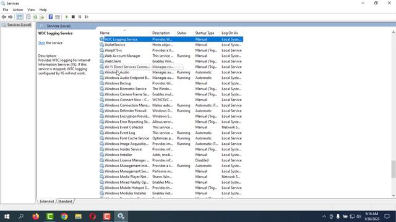Click the microphone tray icon
Screen dimensions: 396x222
(x=338, y=216)
